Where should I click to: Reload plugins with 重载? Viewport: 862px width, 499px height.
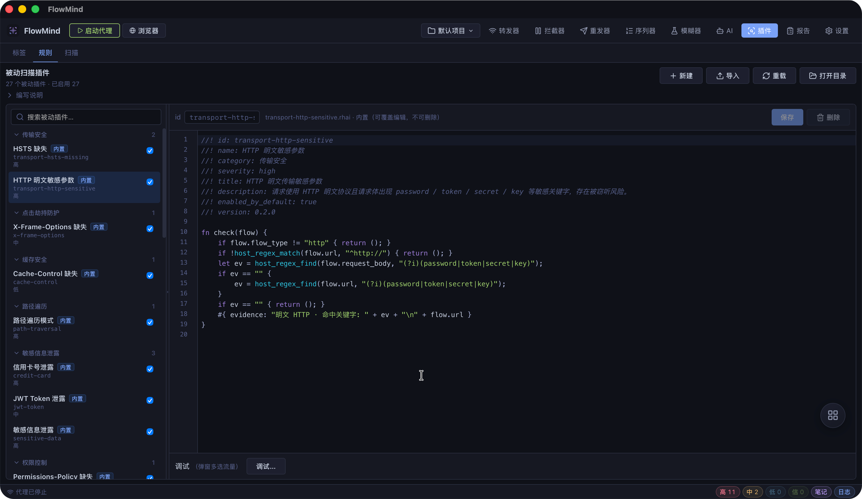(x=774, y=76)
